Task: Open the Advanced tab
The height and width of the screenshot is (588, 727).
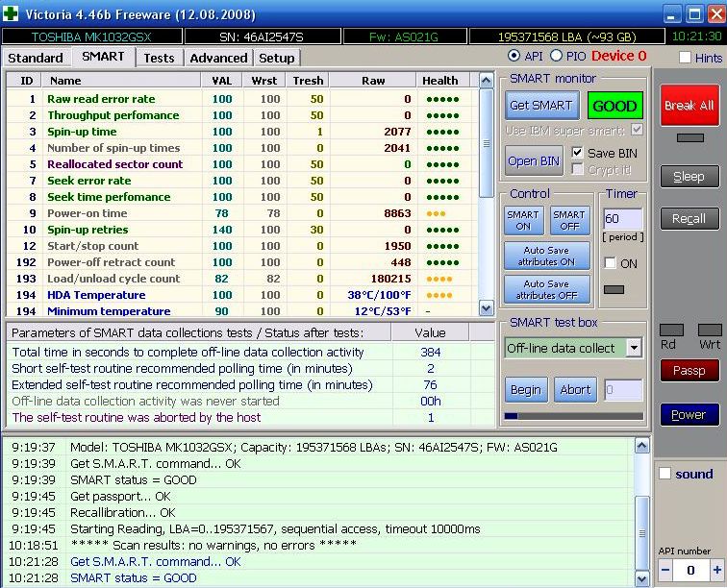Action: (x=218, y=58)
